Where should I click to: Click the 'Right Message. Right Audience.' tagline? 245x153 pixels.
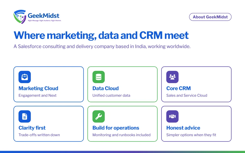(44, 21)
